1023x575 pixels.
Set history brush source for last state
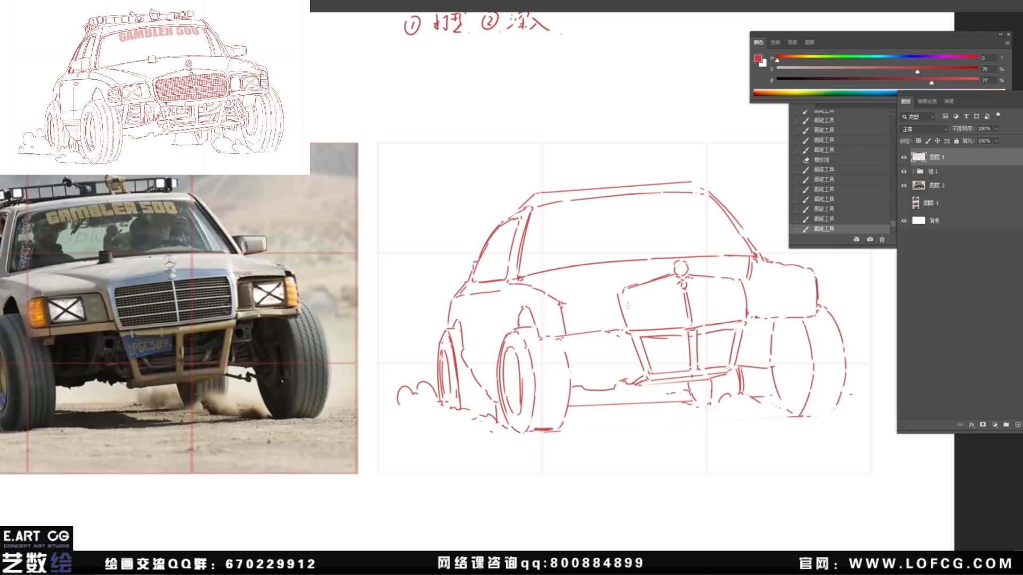[795, 229]
